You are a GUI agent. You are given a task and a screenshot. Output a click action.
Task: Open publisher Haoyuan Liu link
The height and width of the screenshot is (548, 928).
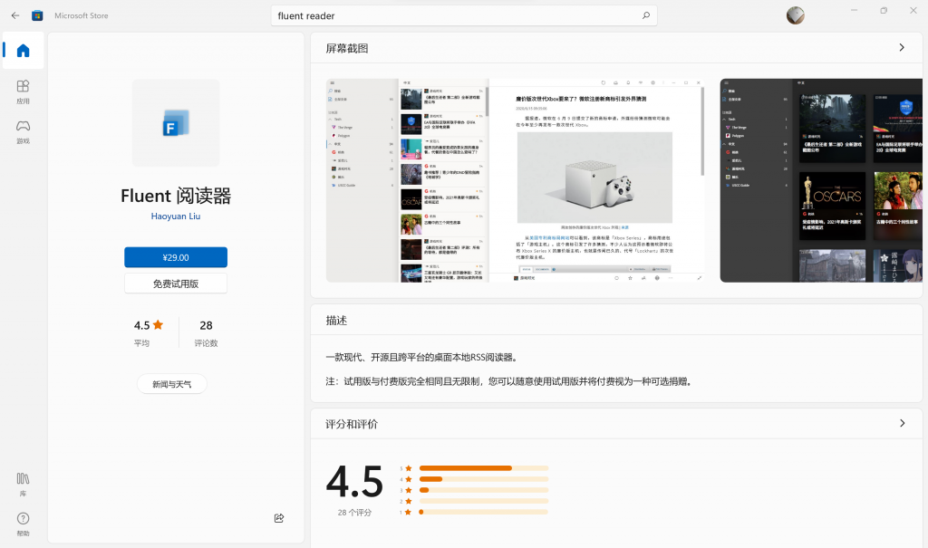[x=176, y=216]
